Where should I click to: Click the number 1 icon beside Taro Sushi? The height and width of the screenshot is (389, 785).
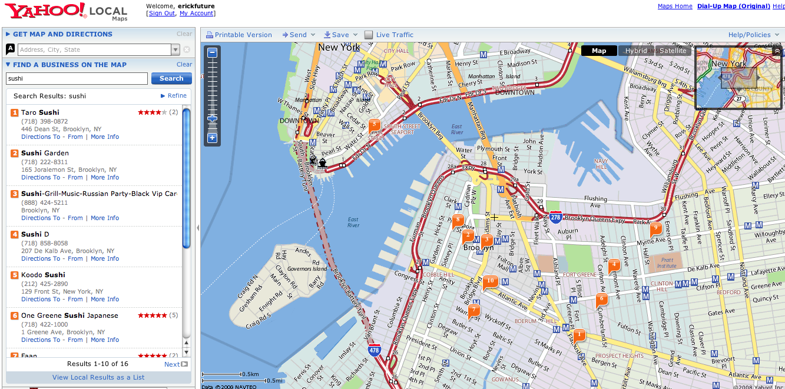15,112
